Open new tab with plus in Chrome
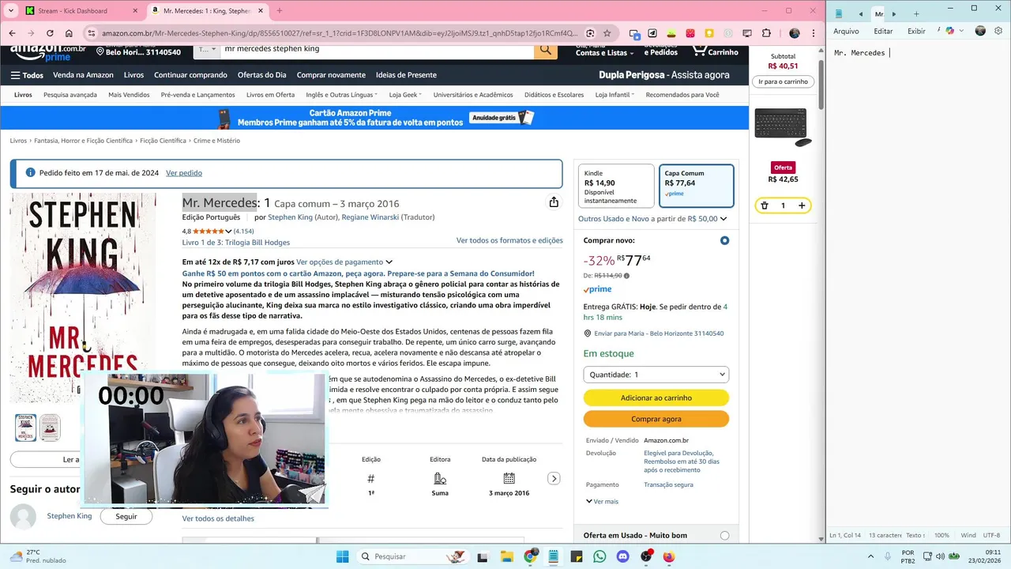Screen dimensions: 1011x569 (x=279, y=11)
